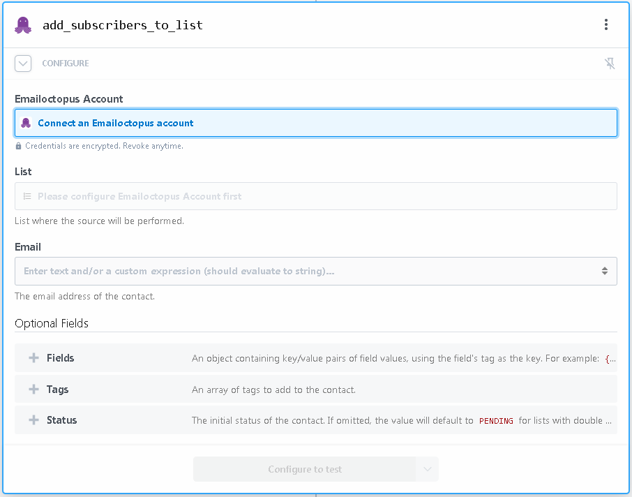The width and height of the screenshot is (632, 497).
Task: Open dropdown arrow next to Configure to test
Action: click(x=427, y=469)
